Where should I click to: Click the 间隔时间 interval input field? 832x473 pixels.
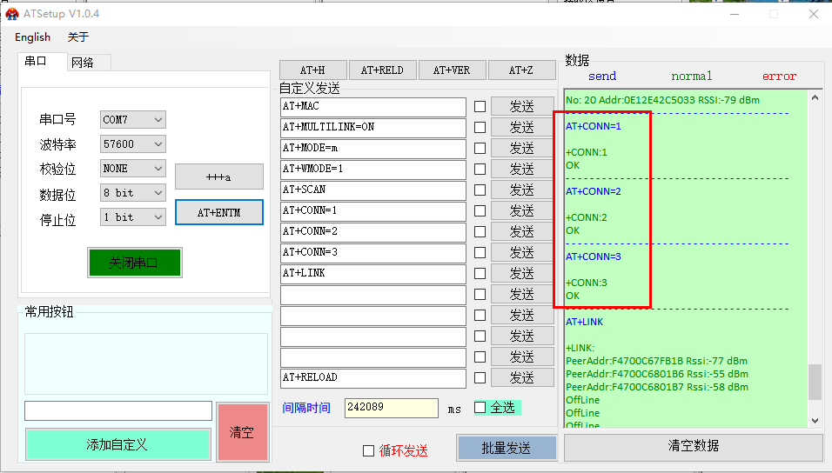point(391,407)
